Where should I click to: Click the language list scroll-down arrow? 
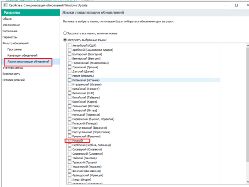click(x=248, y=182)
